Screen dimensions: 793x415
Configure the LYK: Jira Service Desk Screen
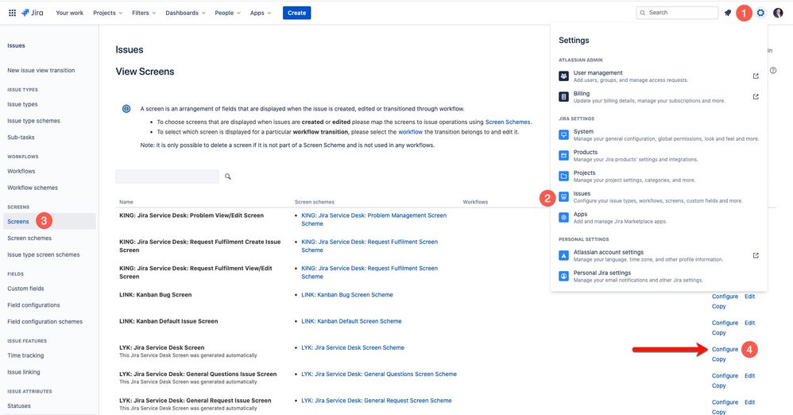click(x=725, y=349)
